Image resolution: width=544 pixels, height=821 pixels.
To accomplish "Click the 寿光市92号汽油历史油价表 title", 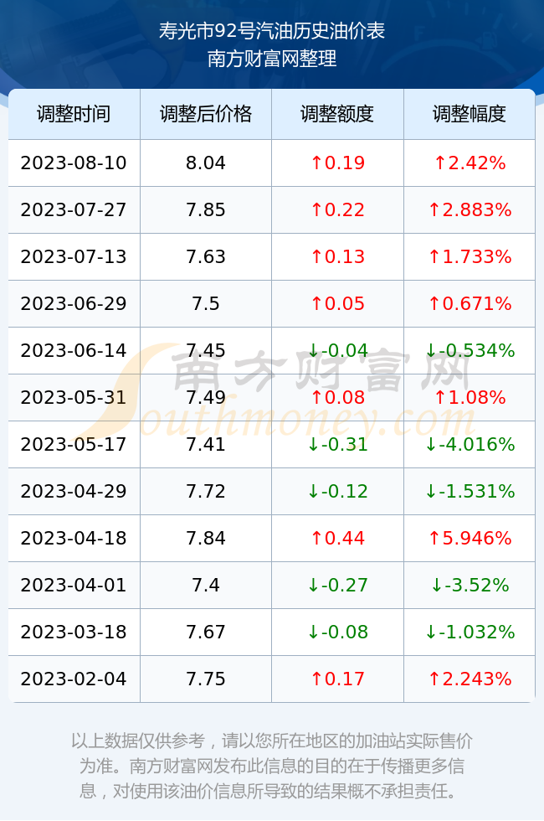I will [272, 32].
